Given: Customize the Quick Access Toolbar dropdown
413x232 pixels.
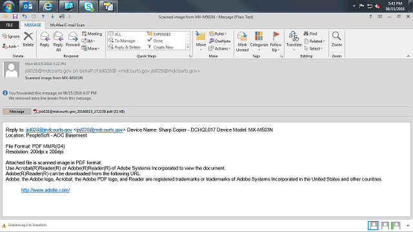Looking at the screenshot, I should (70, 17).
